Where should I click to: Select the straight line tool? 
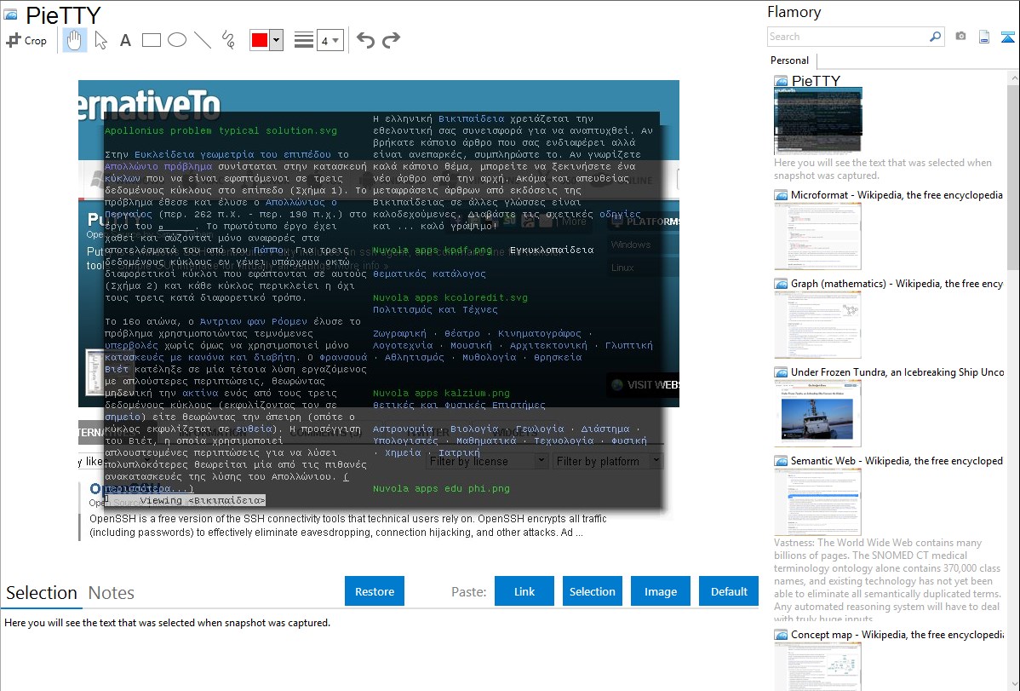click(203, 40)
